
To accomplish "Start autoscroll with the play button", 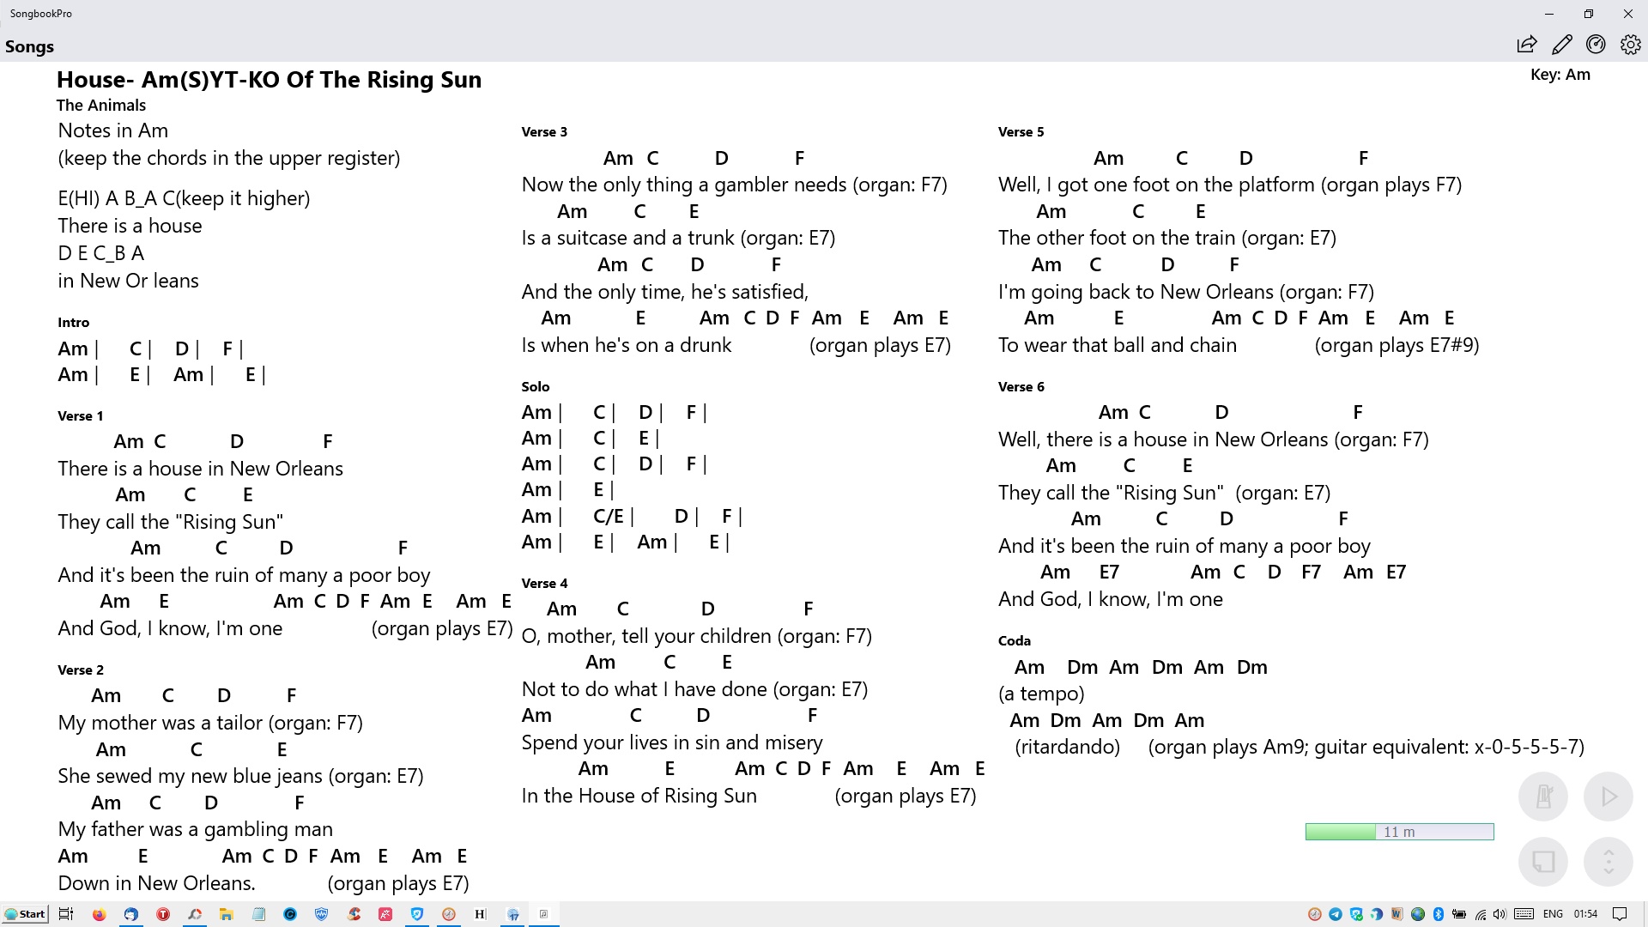I will (x=1609, y=797).
